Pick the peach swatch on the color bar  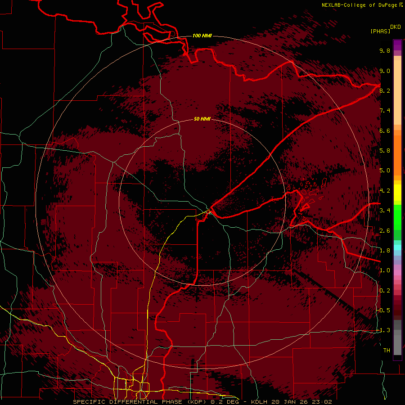[397, 92]
